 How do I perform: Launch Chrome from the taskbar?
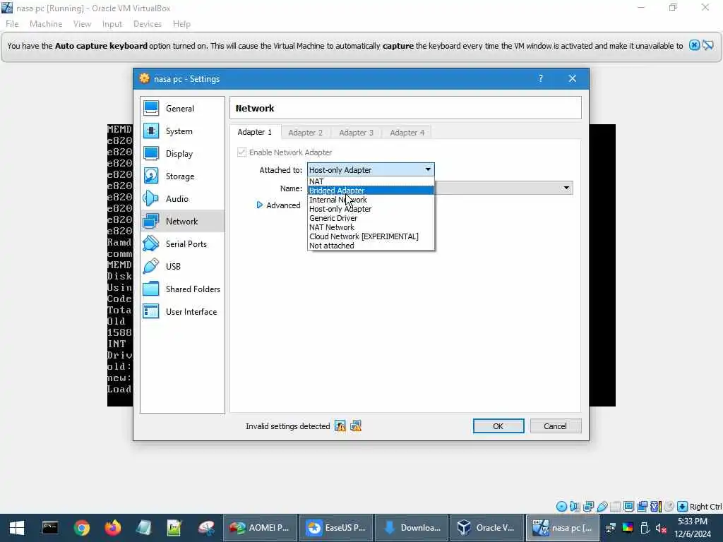pyautogui.click(x=82, y=528)
